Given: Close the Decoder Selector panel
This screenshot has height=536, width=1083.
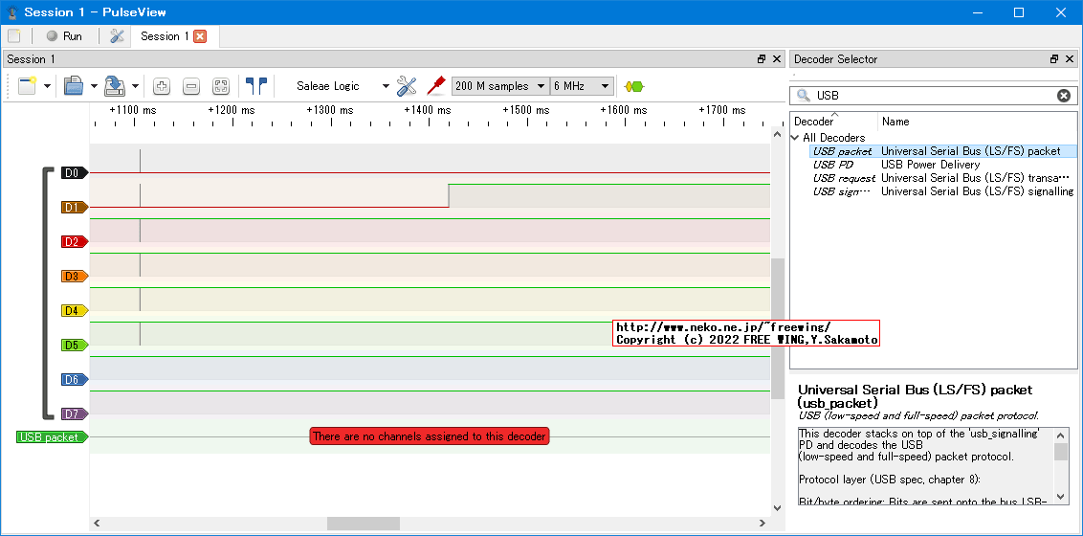Looking at the screenshot, I should (1070, 59).
